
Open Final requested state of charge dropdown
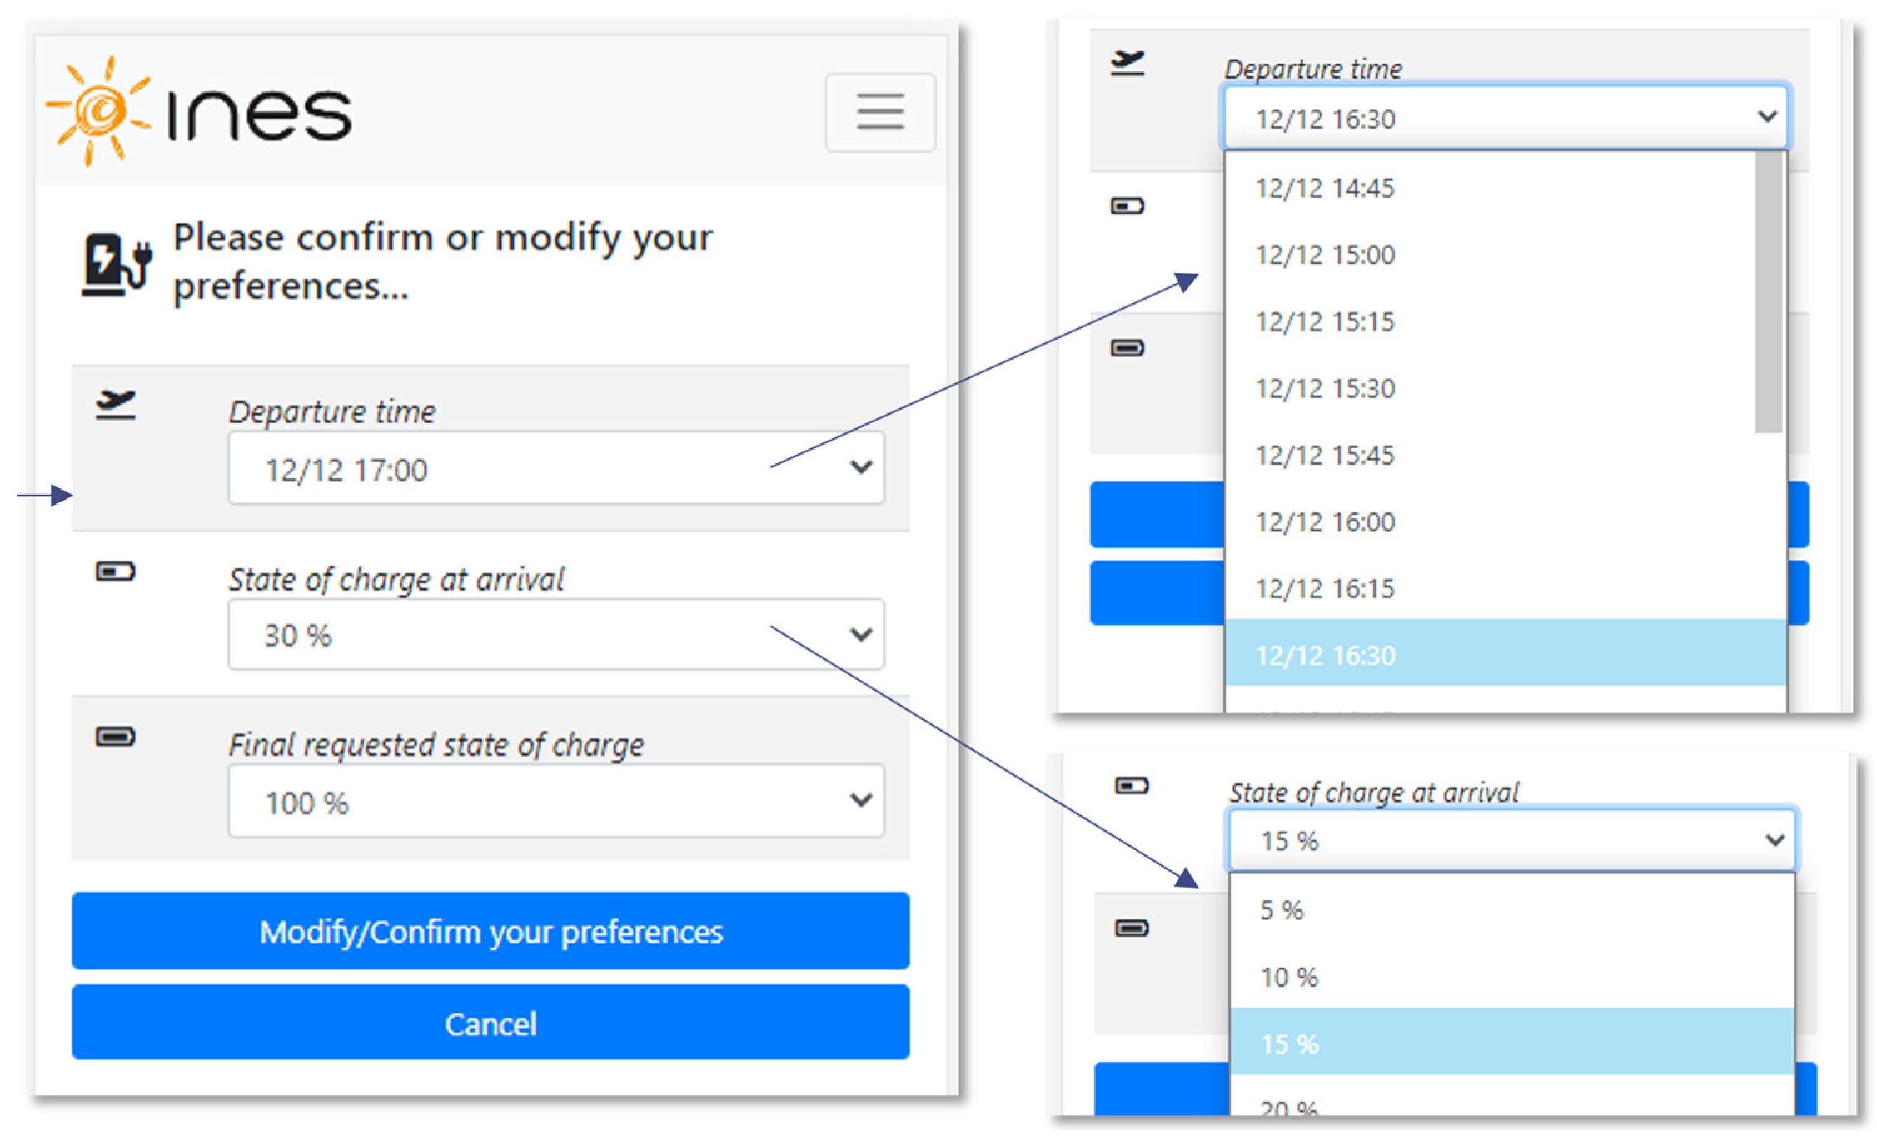tap(556, 801)
